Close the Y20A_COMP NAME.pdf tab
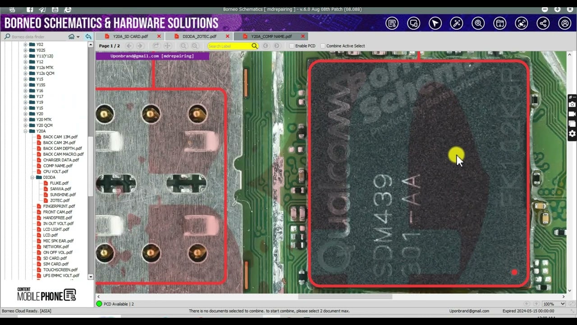 click(303, 37)
